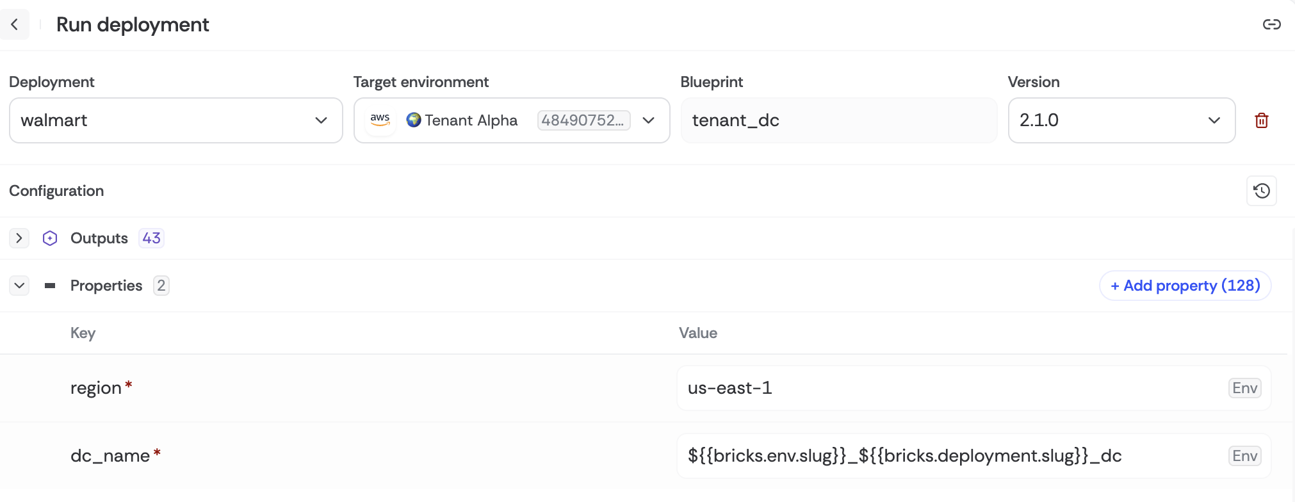Expand the Outputs section
This screenshot has width=1295, height=502.
point(19,238)
